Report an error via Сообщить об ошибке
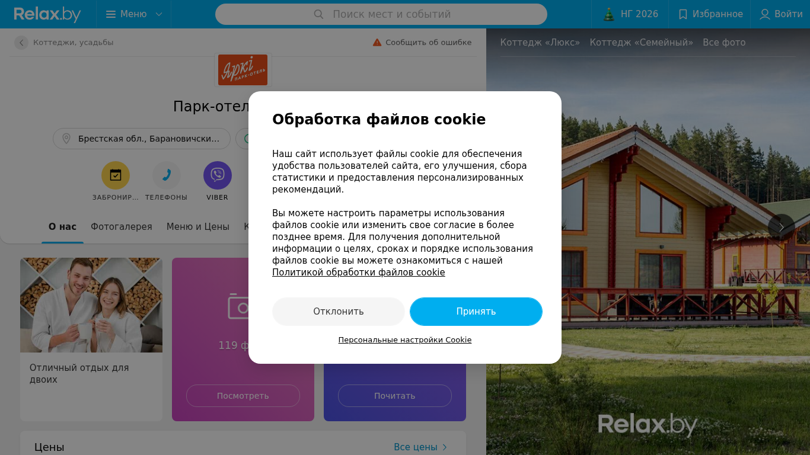The height and width of the screenshot is (455, 810). coord(422,43)
